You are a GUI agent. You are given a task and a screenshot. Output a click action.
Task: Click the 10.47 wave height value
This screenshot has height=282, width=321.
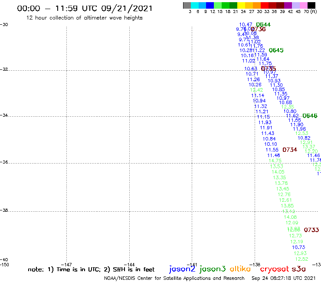click(246, 25)
